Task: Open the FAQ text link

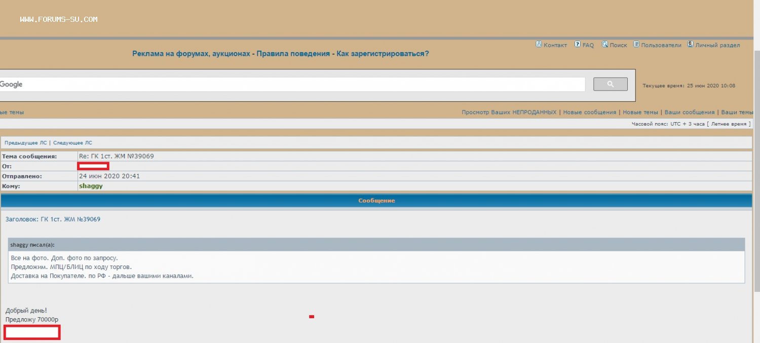Action: (x=588, y=45)
